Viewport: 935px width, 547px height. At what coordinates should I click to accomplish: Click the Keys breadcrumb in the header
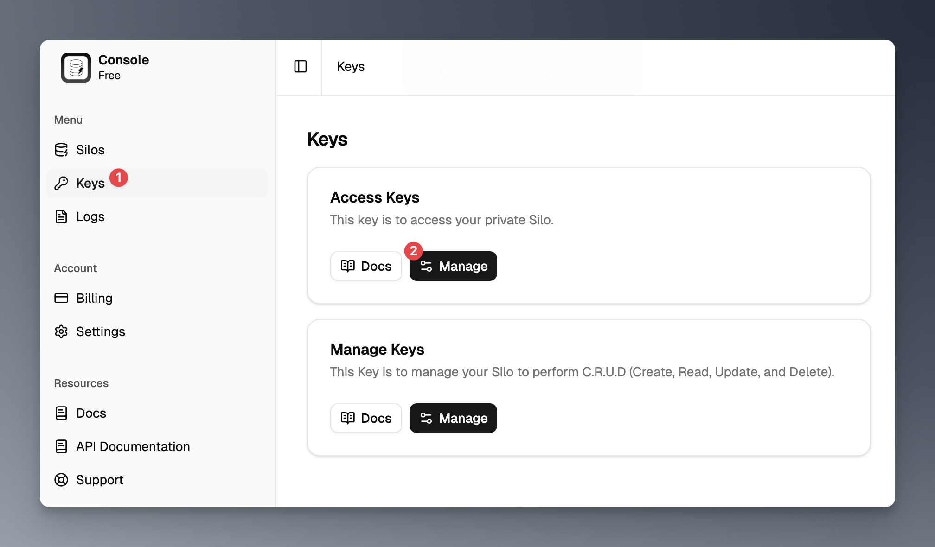click(351, 66)
